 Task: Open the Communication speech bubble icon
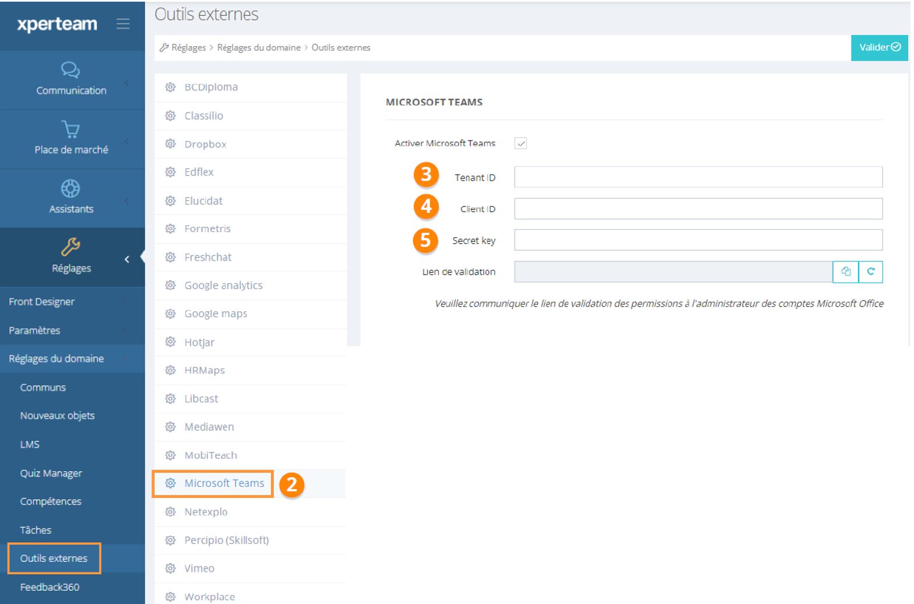click(x=71, y=71)
